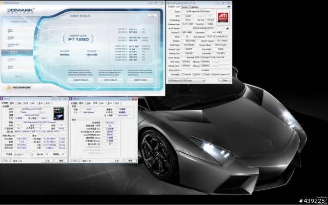Click the AMD Phenom II logo in CPU-Z

[58, 114]
